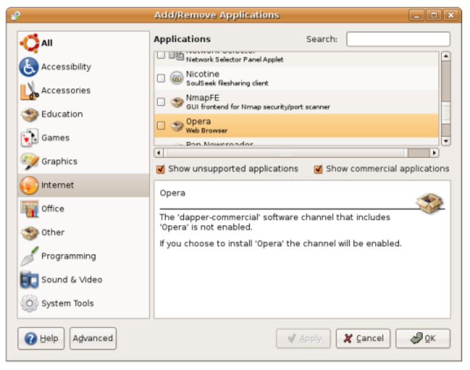
Task: Click the Games playing cards icon
Action: [x=29, y=138]
